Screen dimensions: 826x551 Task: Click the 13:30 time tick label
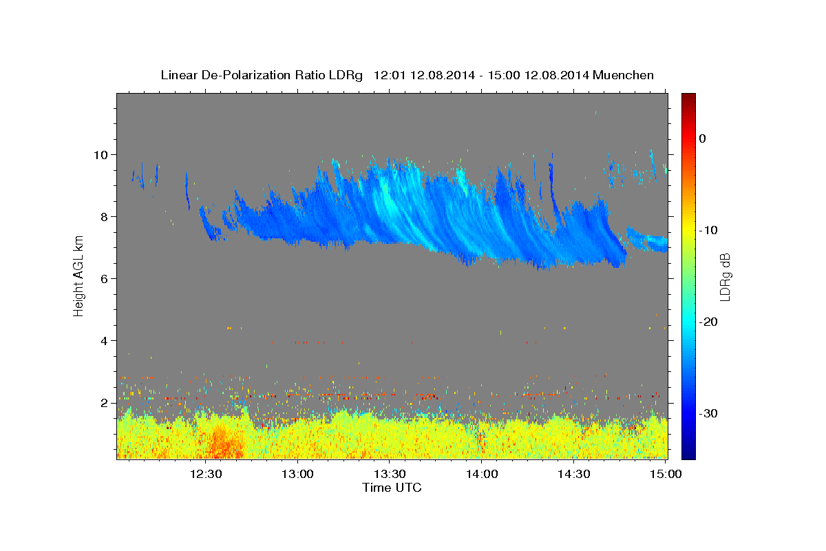pyautogui.click(x=389, y=474)
